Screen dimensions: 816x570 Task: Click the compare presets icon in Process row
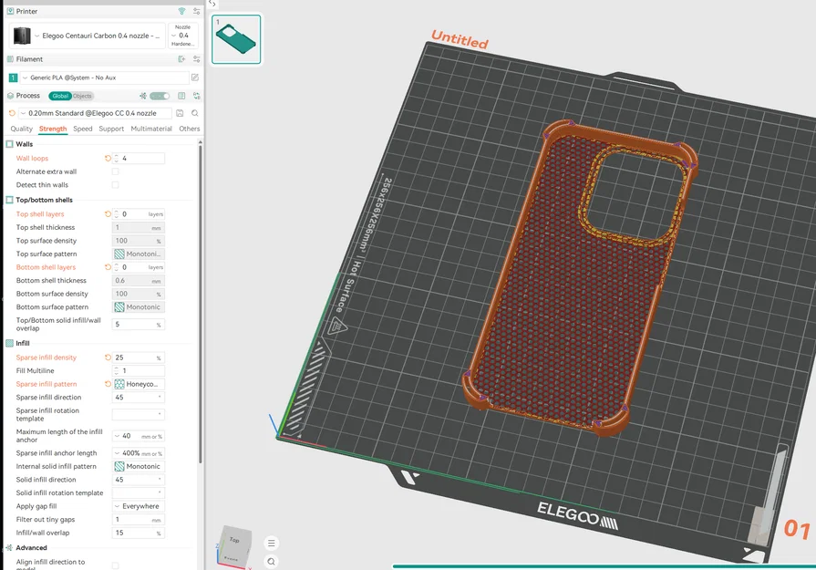coord(197,96)
